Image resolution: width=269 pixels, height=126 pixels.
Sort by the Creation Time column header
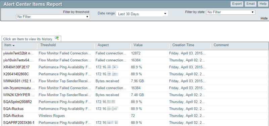[x=183, y=45]
